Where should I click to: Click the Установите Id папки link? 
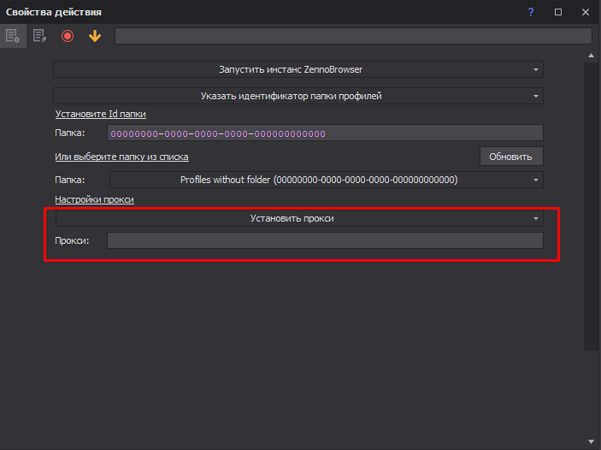(100, 114)
